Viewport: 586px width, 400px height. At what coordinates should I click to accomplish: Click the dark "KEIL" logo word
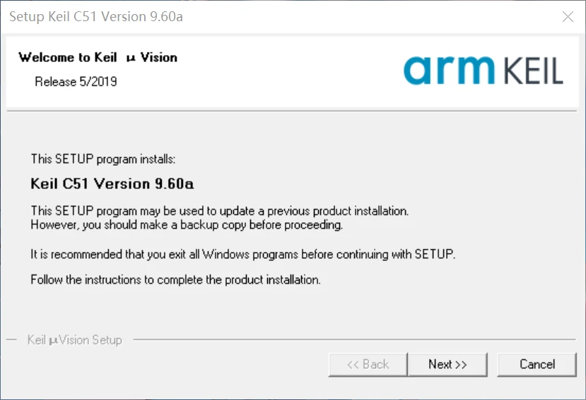click(x=534, y=72)
